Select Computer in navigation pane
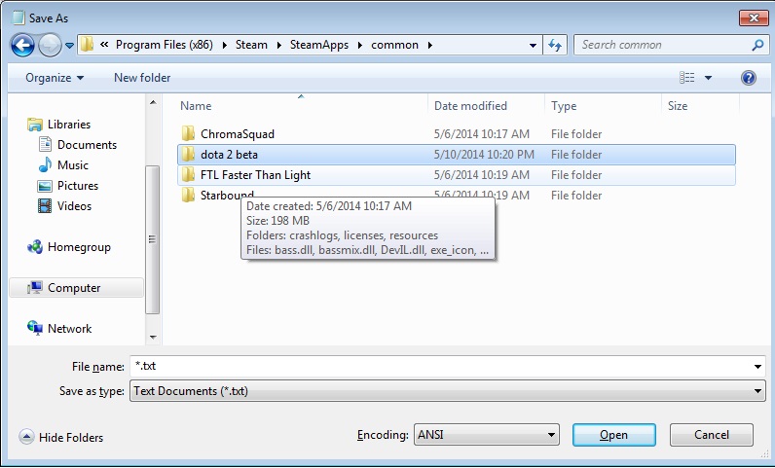The width and height of the screenshot is (775, 468). coord(76,288)
